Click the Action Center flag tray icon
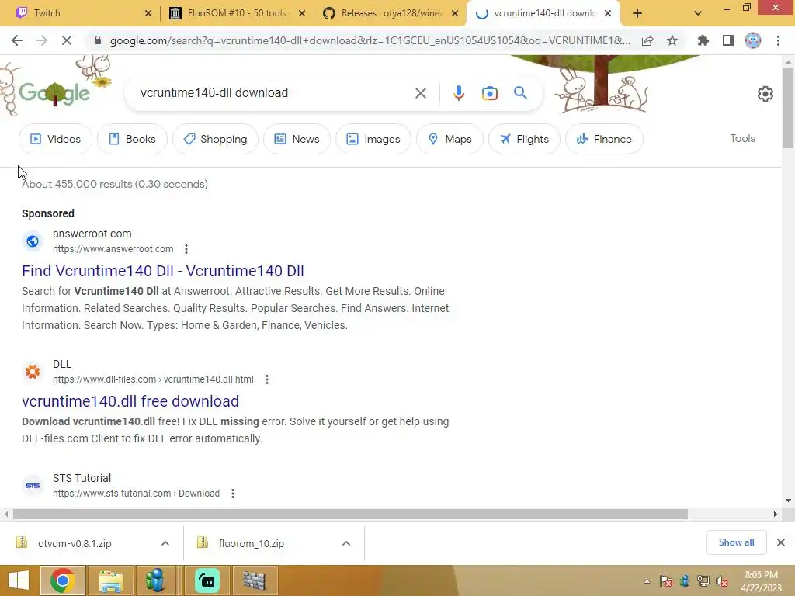 (x=665, y=581)
